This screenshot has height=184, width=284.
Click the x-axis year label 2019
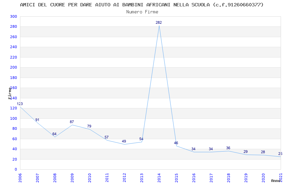coord(246,178)
